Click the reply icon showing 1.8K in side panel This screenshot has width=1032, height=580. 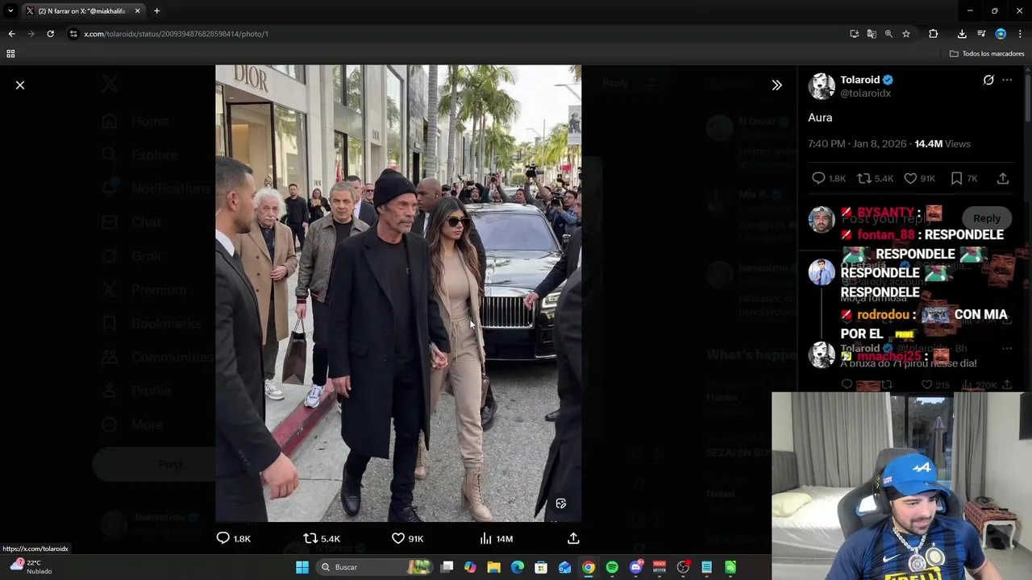[x=818, y=178]
